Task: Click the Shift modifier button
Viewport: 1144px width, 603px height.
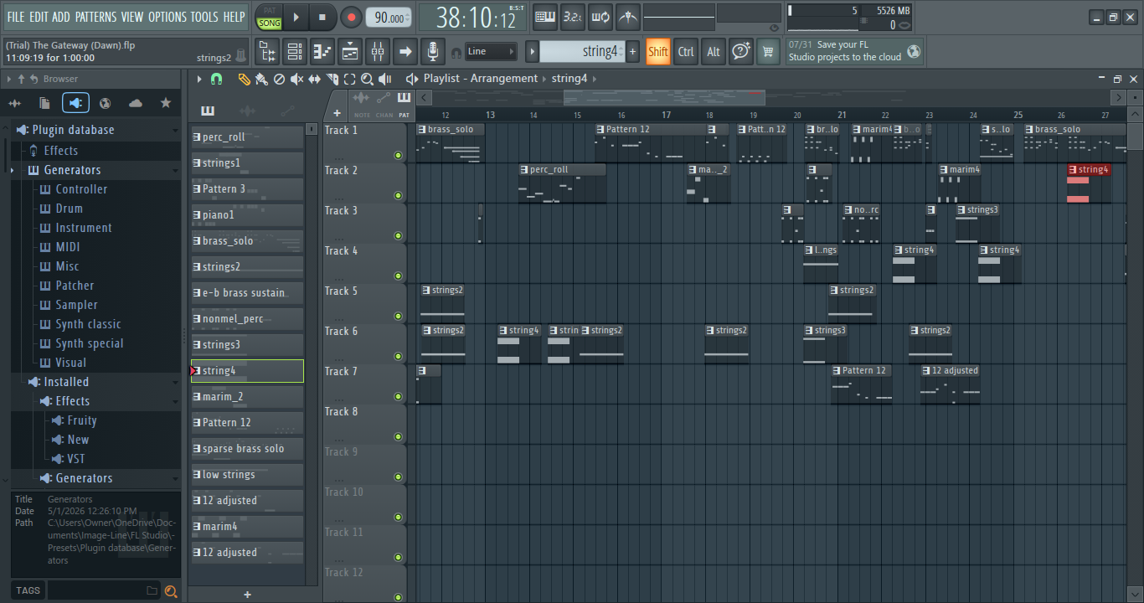Action: (658, 52)
